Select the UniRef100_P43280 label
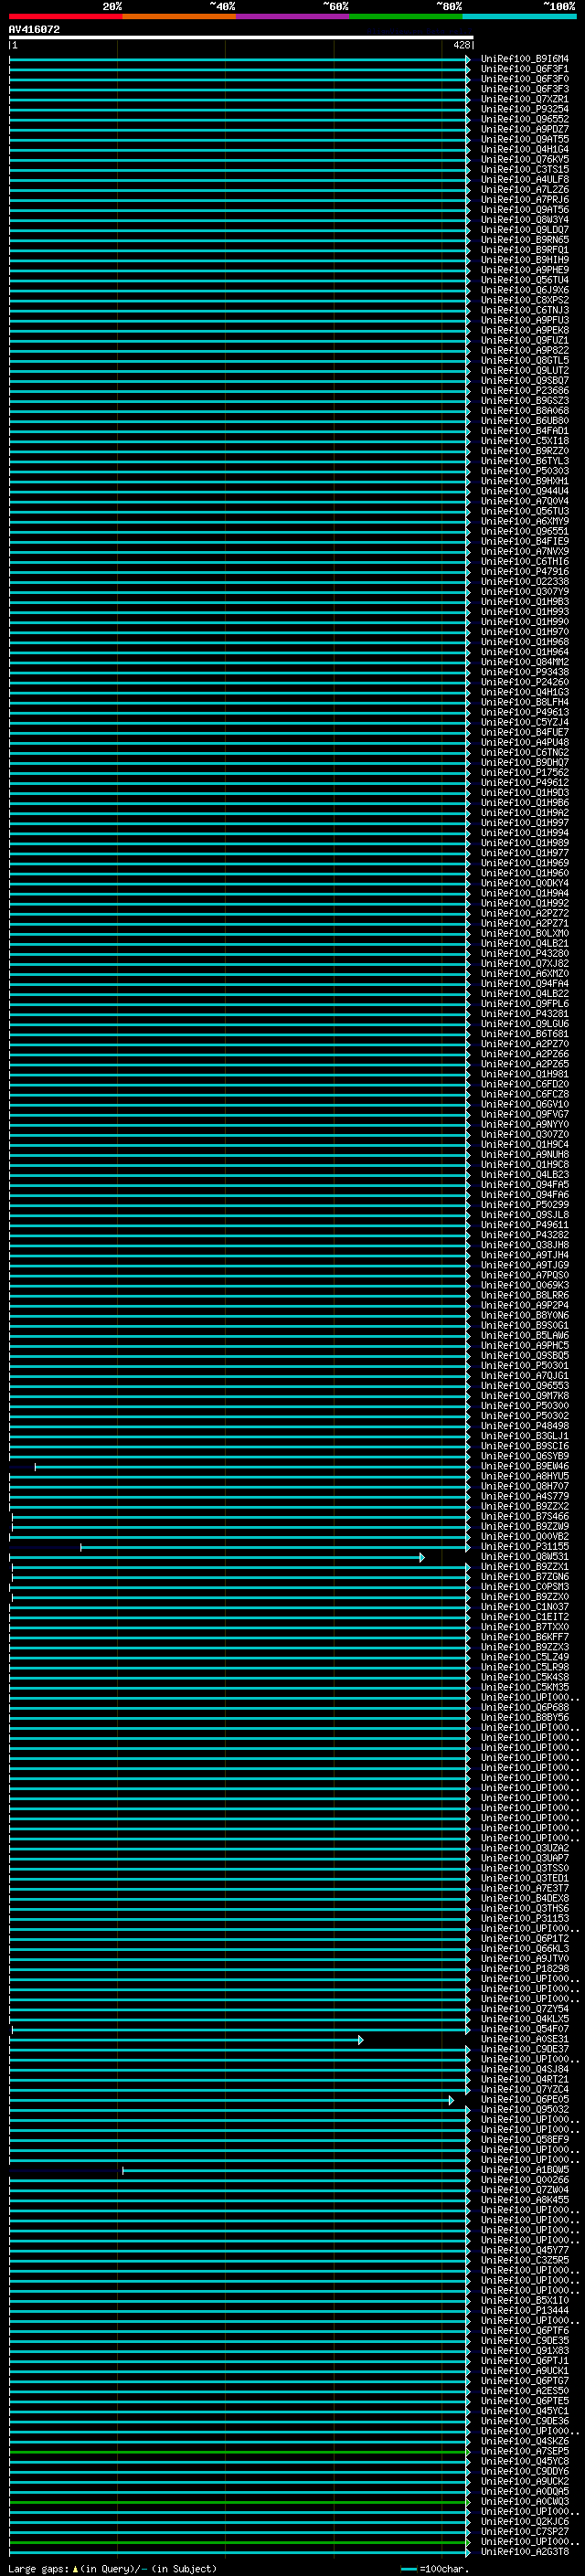The width and height of the screenshot is (585, 2576). pos(524,954)
